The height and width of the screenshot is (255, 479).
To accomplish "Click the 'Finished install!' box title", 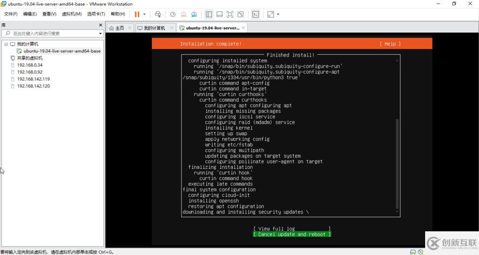I will coord(290,55).
